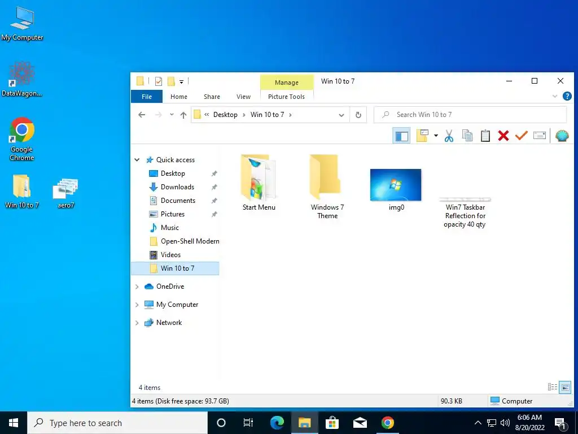Click the Paste clipboard toolbar icon
Viewport: 578px width, 434px height.
click(x=485, y=136)
